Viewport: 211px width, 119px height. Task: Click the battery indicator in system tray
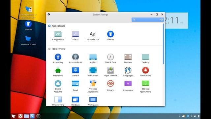tap(198, 116)
